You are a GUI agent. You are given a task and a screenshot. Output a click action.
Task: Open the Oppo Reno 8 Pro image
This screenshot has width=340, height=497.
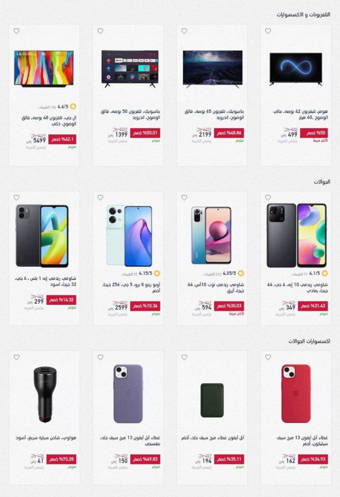(129, 235)
